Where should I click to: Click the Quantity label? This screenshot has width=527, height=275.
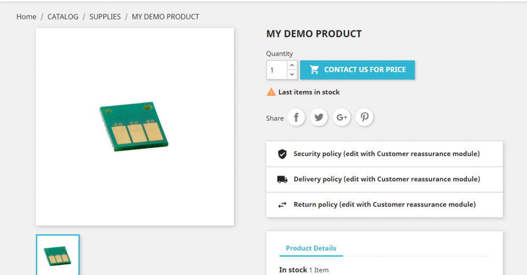(279, 54)
